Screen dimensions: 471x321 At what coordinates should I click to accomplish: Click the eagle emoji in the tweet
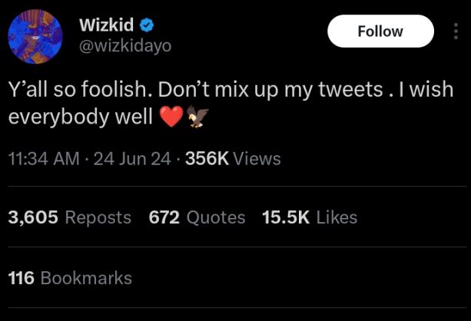[x=197, y=117]
